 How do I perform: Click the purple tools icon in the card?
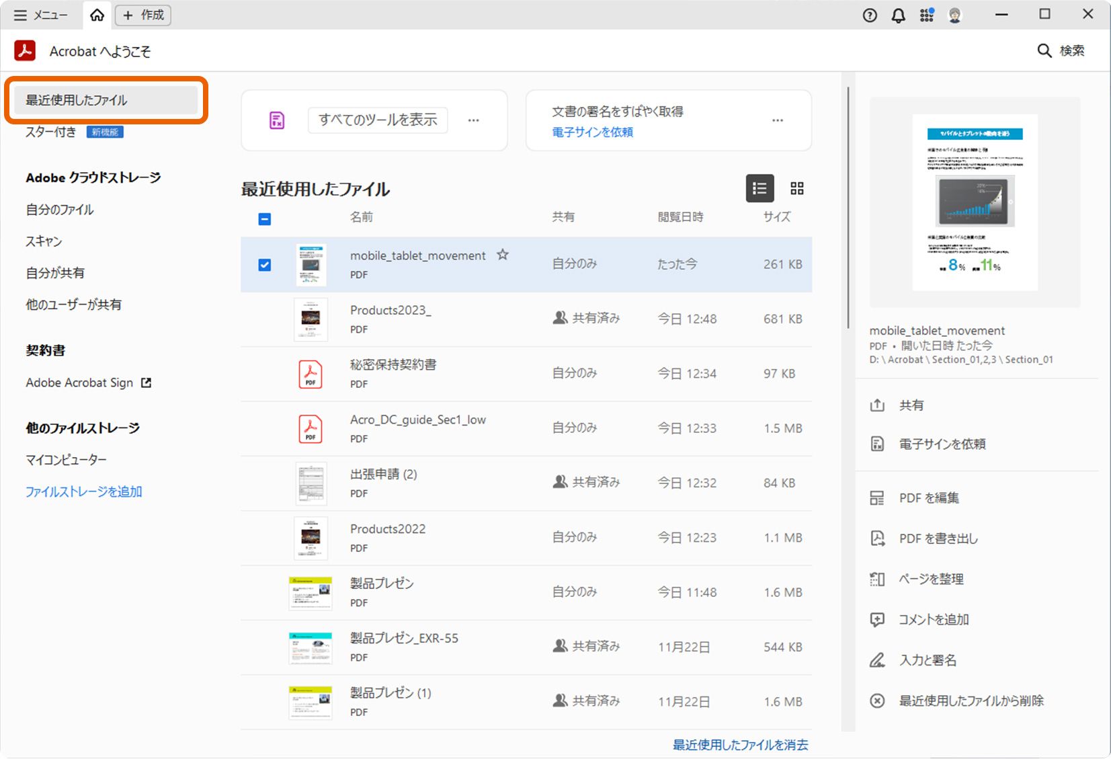[x=277, y=120]
